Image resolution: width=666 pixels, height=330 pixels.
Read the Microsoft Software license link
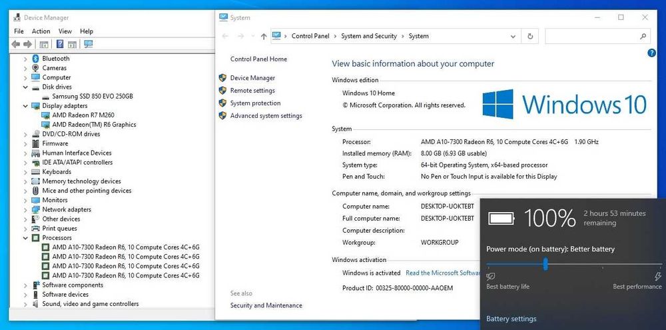tap(443, 273)
